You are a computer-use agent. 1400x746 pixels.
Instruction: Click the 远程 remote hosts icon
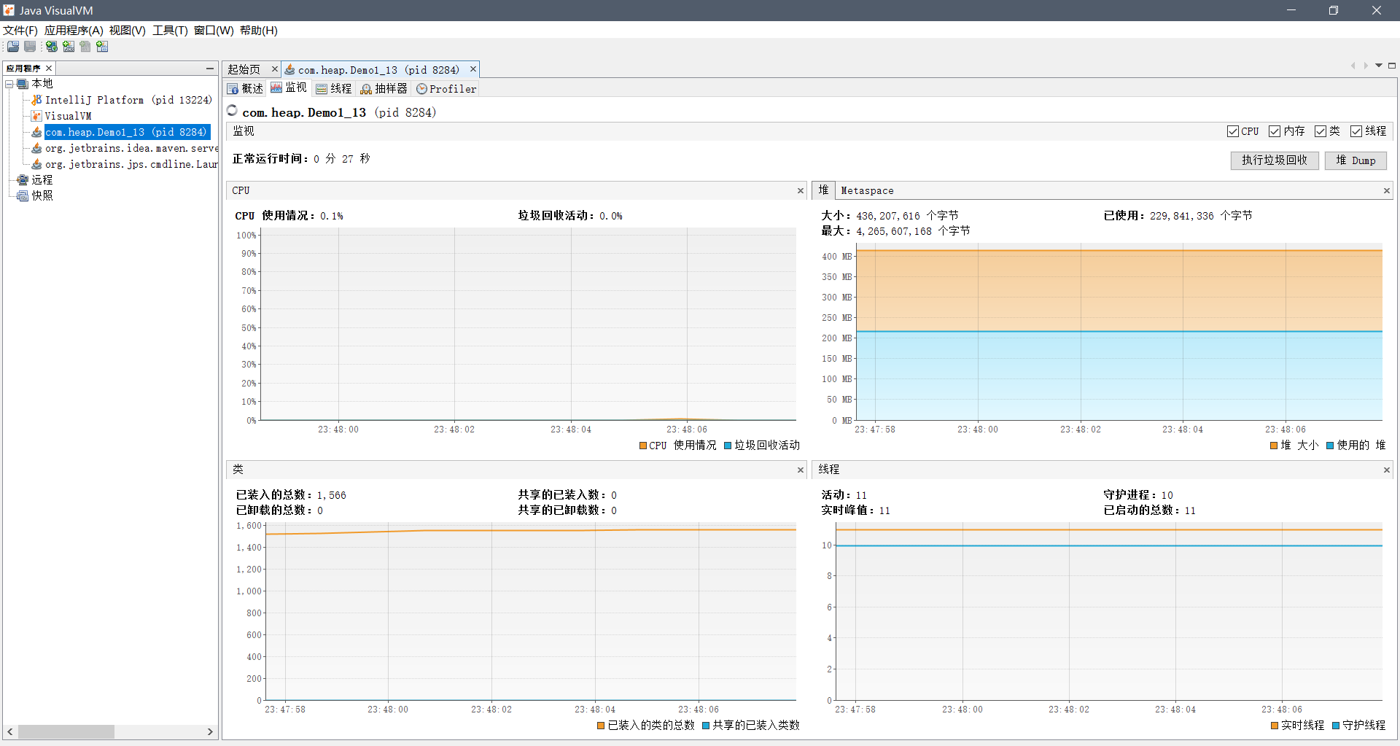tap(23, 180)
